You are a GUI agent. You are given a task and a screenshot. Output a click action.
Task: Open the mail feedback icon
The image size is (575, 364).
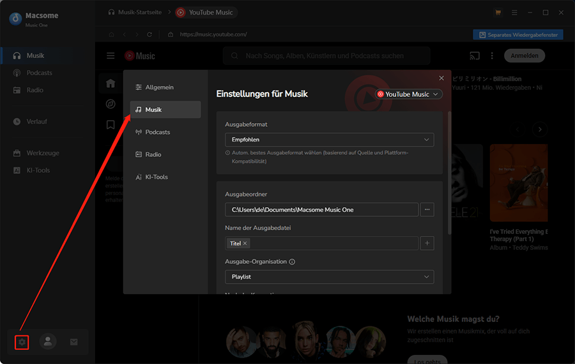click(x=73, y=342)
